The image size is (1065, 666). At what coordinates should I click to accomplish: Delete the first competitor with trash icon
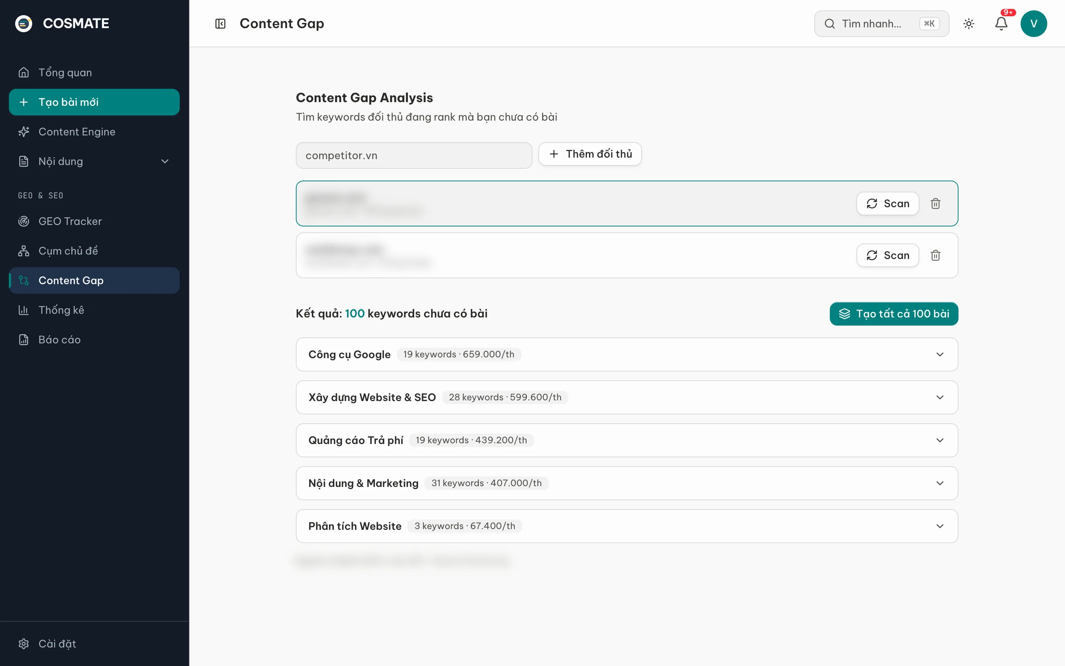click(936, 203)
